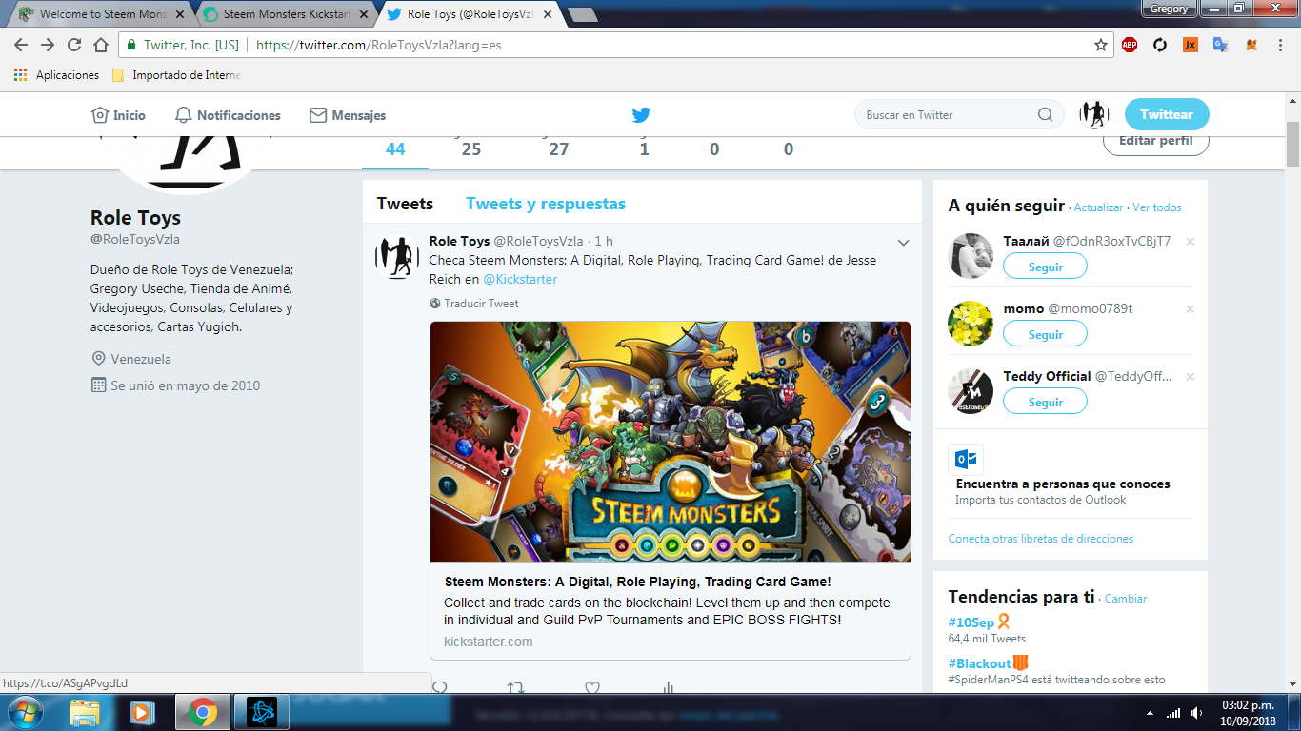
Task: Click the globe icon beside Traducir Tweet
Action: tap(435, 304)
